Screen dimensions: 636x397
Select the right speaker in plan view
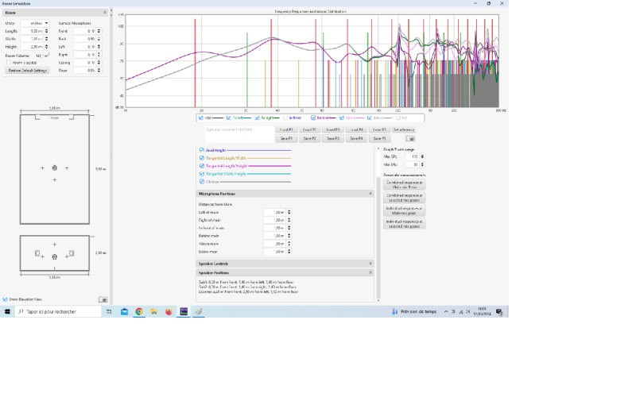72,117
